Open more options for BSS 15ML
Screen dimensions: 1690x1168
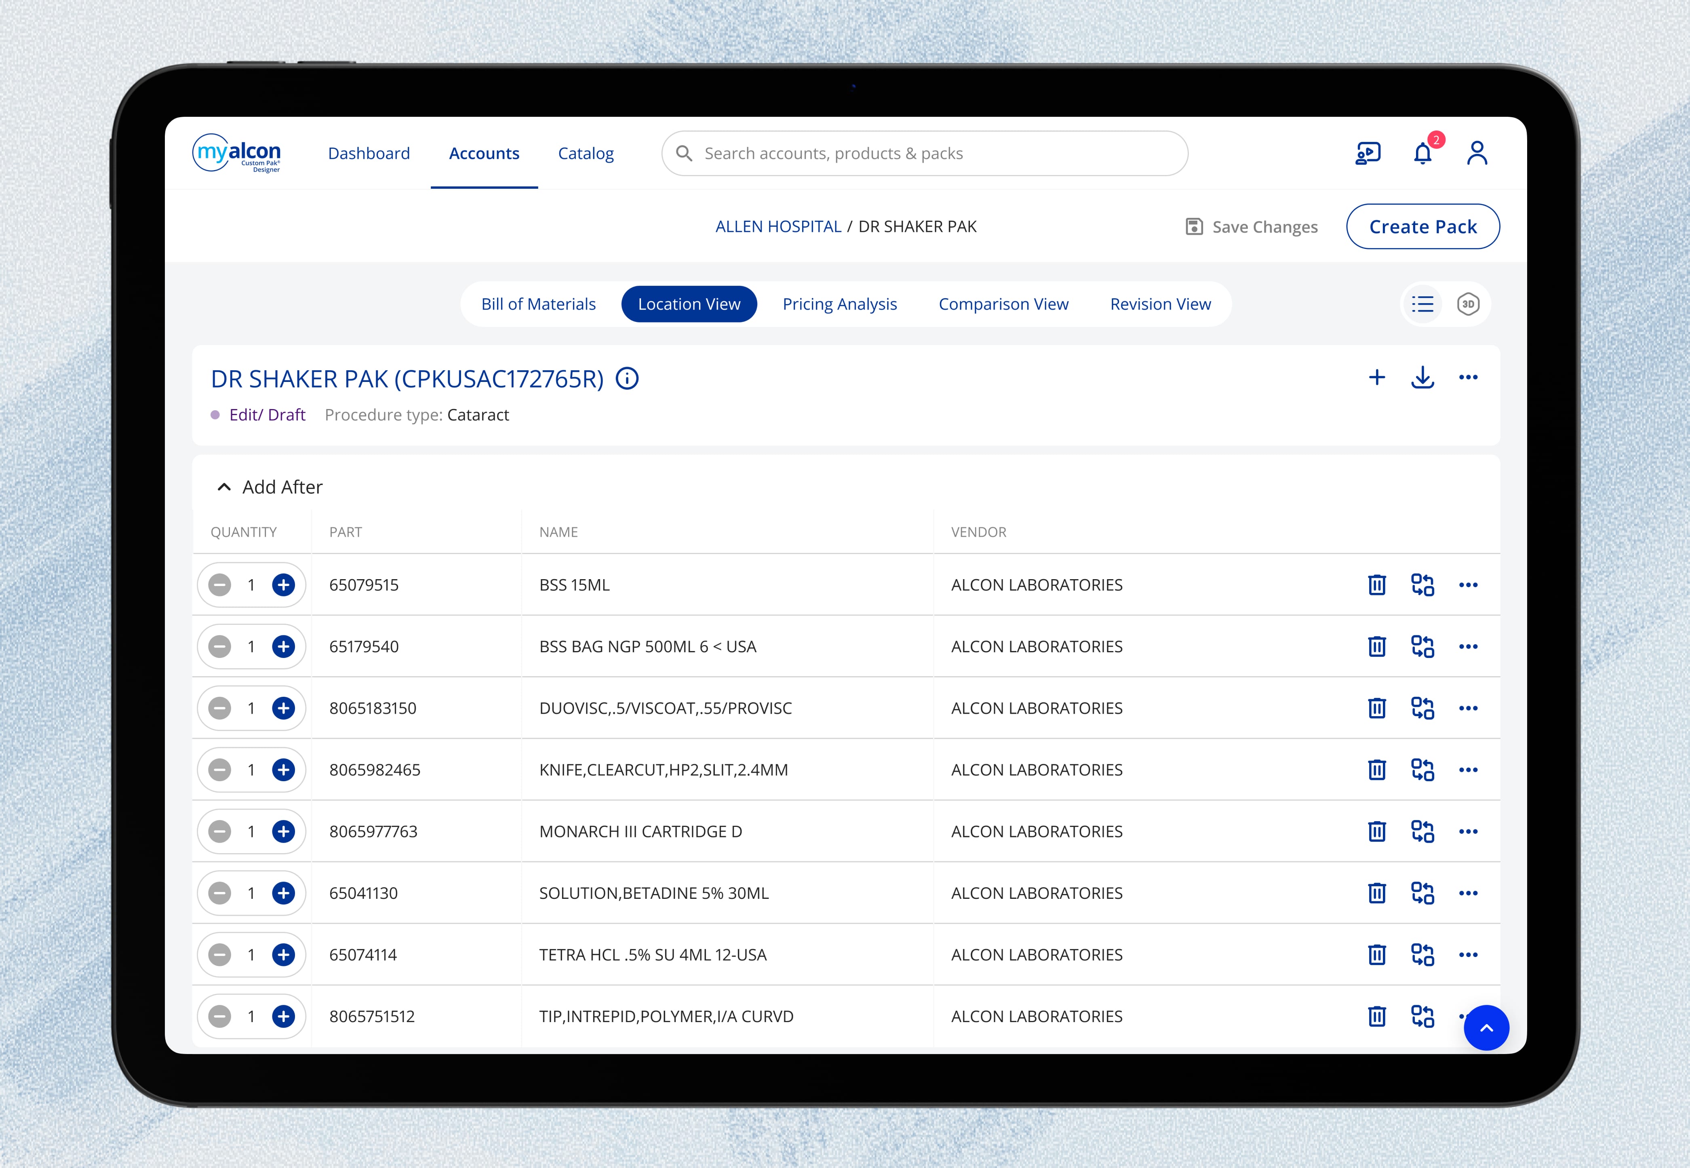[x=1468, y=585]
